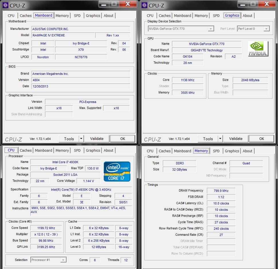
Task: Expand the Tools arrow in the Mainboard window
Action: pos(81,139)
